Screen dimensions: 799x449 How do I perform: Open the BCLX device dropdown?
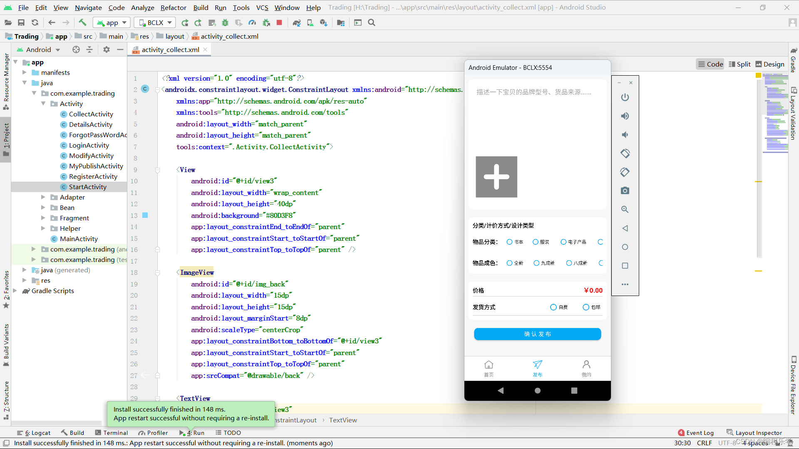(155, 22)
